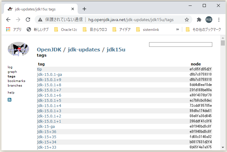The height and width of the screenshot is (152, 227).
Task: Open the jdk-15.0.1+1 tag
Action: coord(49,121)
